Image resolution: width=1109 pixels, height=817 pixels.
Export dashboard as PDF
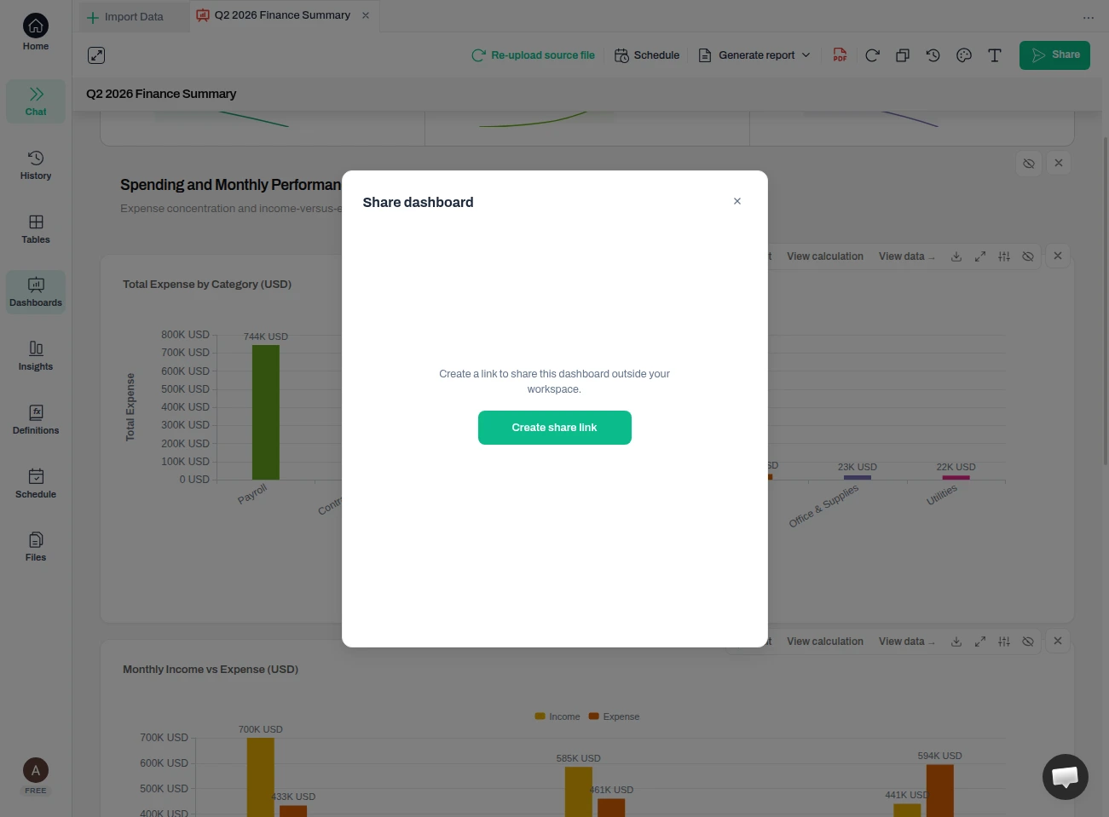[x=840, y=55]
